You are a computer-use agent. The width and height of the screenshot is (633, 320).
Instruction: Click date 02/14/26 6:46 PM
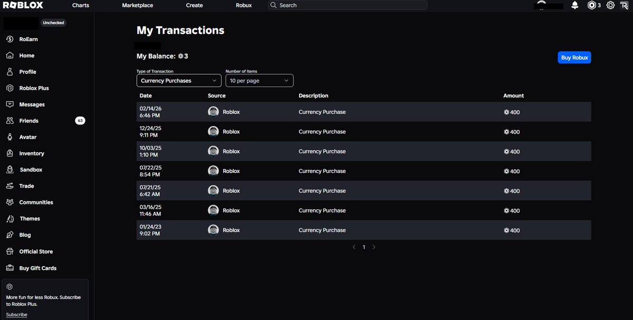(x=150, y=112)
